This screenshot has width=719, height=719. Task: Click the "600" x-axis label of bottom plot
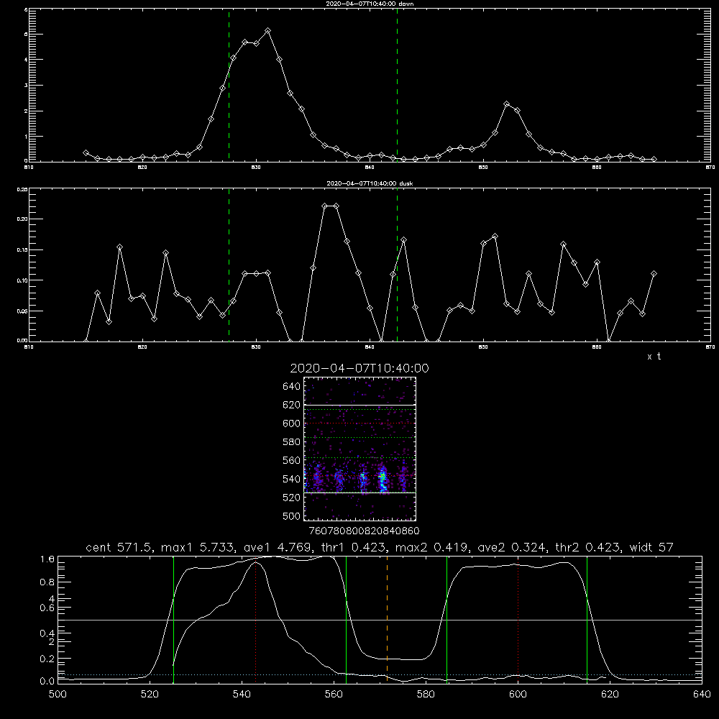coord(518,694)
